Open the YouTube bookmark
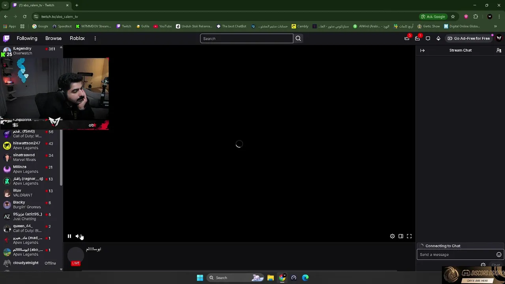The height and width of the screenshot is (284, 505). tap(163, 26)
